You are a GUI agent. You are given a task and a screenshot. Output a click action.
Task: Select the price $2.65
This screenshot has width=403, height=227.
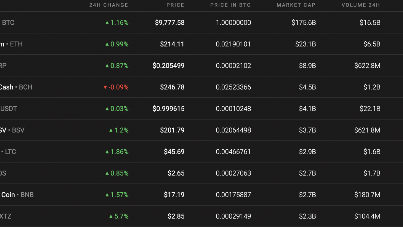tap(176, 173)
